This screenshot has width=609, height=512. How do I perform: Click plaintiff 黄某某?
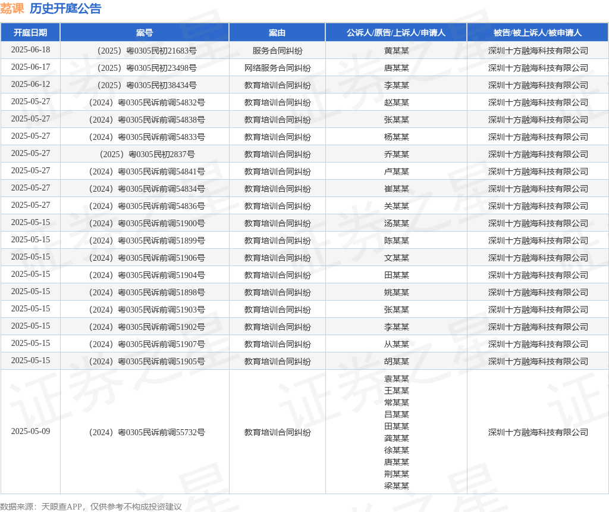click(x=397, y=51)
